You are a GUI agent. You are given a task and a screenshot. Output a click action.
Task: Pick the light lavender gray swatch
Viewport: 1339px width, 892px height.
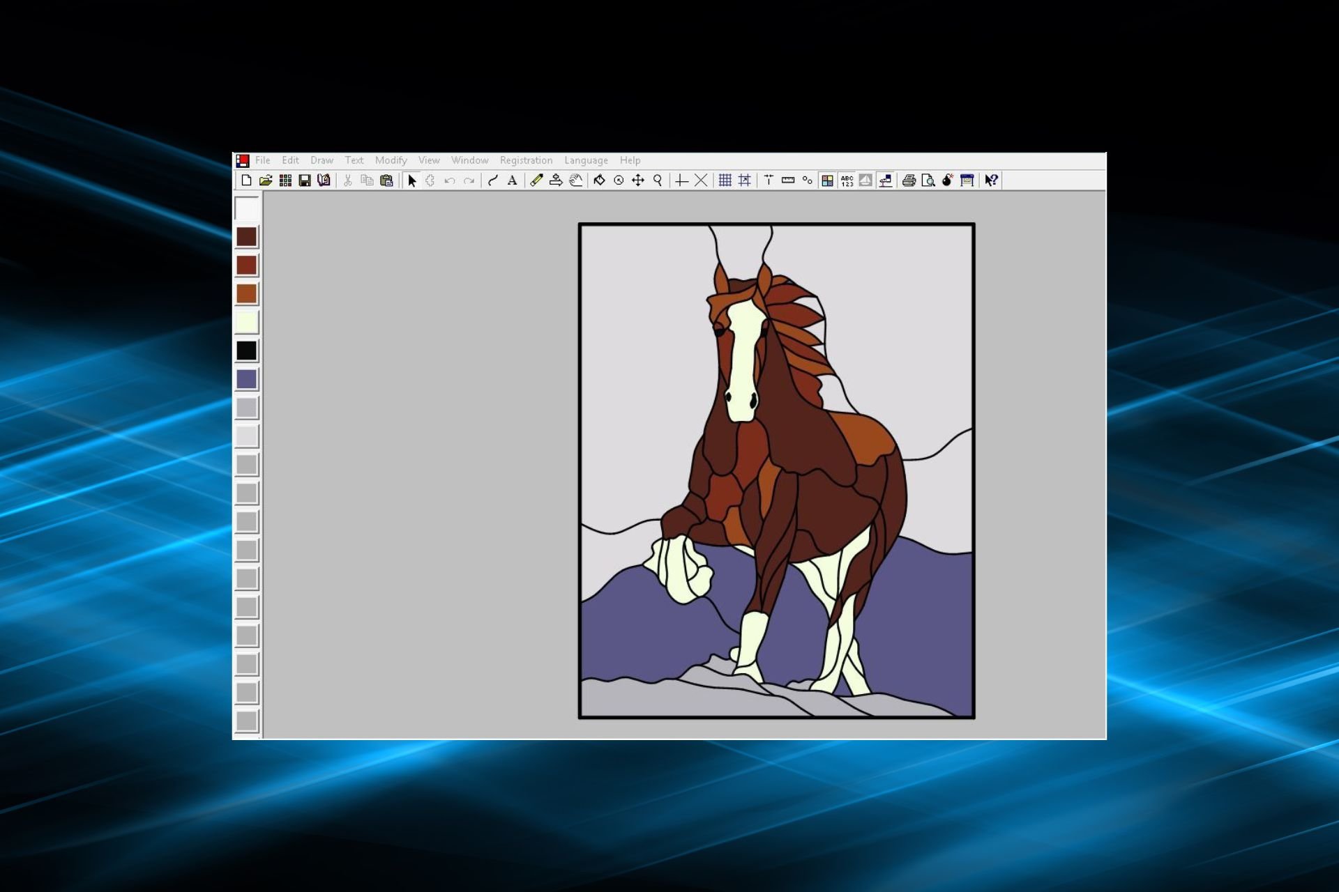[246, 408]
